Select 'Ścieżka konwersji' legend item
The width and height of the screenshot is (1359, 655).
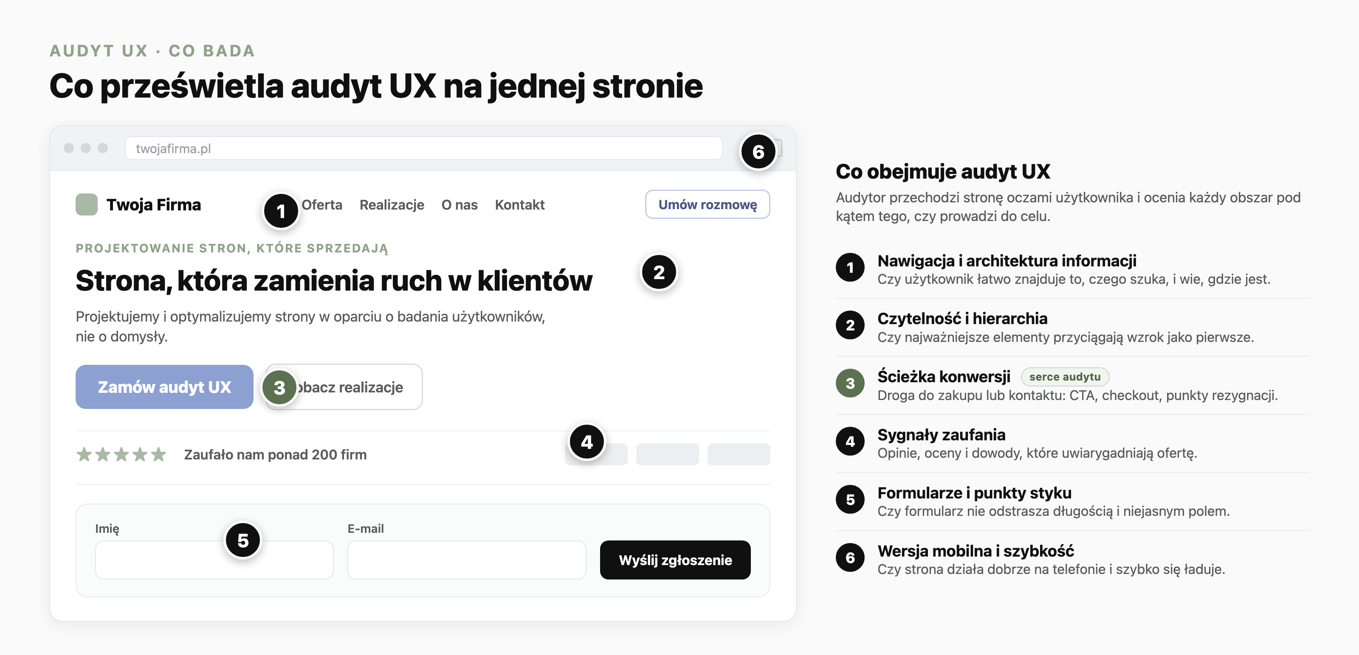[x=1072, y=385]
